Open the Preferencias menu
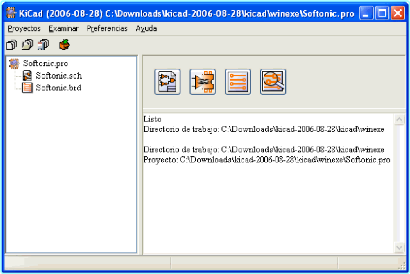 107,28
